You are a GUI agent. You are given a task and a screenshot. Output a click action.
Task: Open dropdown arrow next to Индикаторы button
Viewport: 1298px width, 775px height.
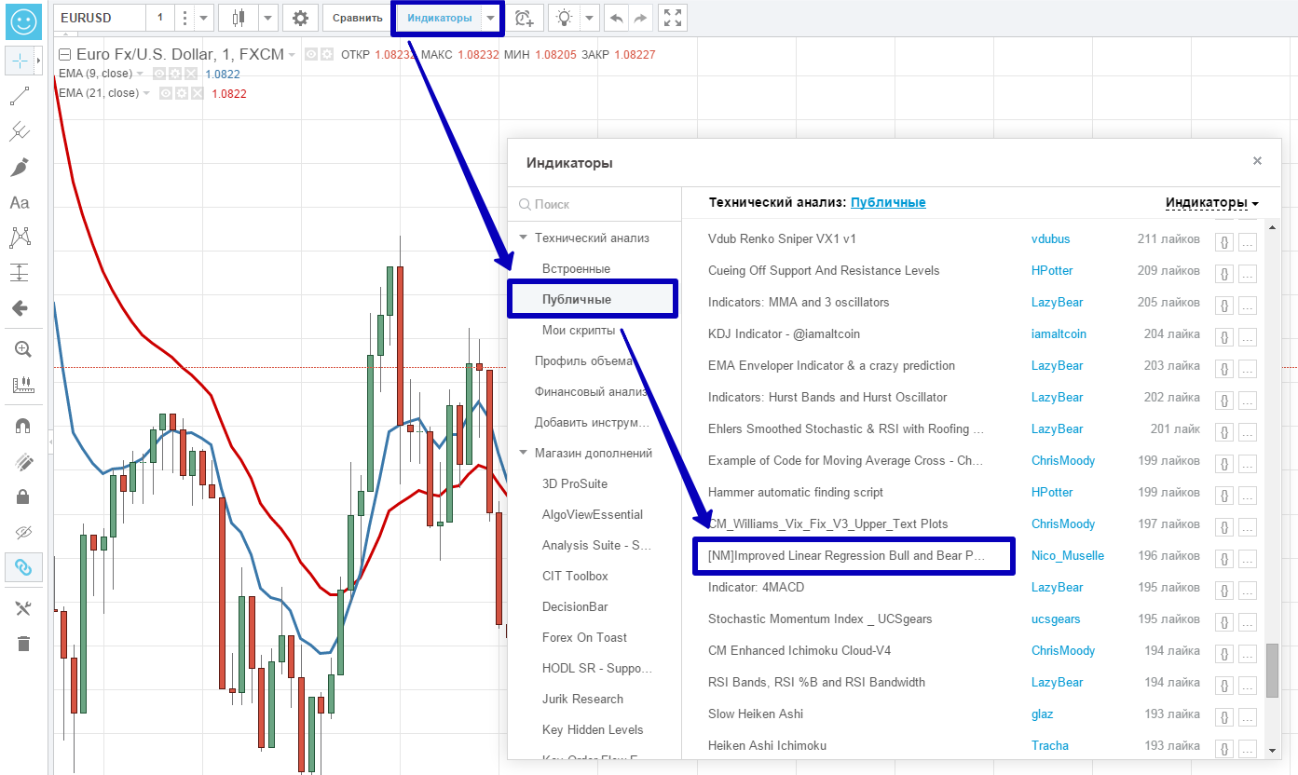[491, 18]
